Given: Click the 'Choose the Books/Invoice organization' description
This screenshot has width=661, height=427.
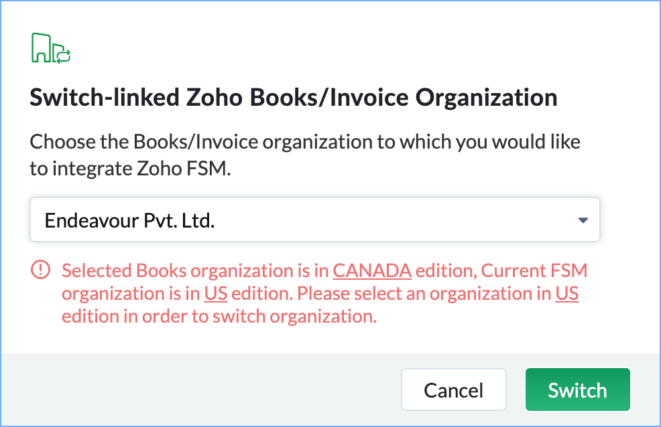Looking at the screenshot, I should click(304, 142).
